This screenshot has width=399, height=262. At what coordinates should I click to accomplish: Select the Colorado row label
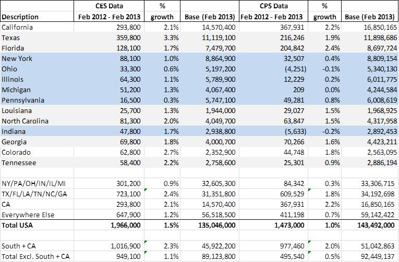[x=16, y=152]
